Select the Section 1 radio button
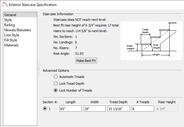 45,109
